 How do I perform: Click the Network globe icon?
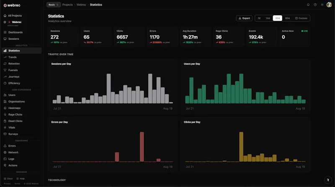[x=5, y=152]
